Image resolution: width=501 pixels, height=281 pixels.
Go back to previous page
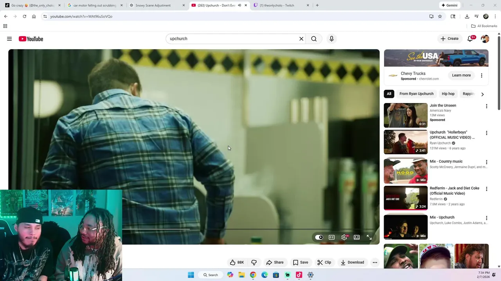click(5, 16)
